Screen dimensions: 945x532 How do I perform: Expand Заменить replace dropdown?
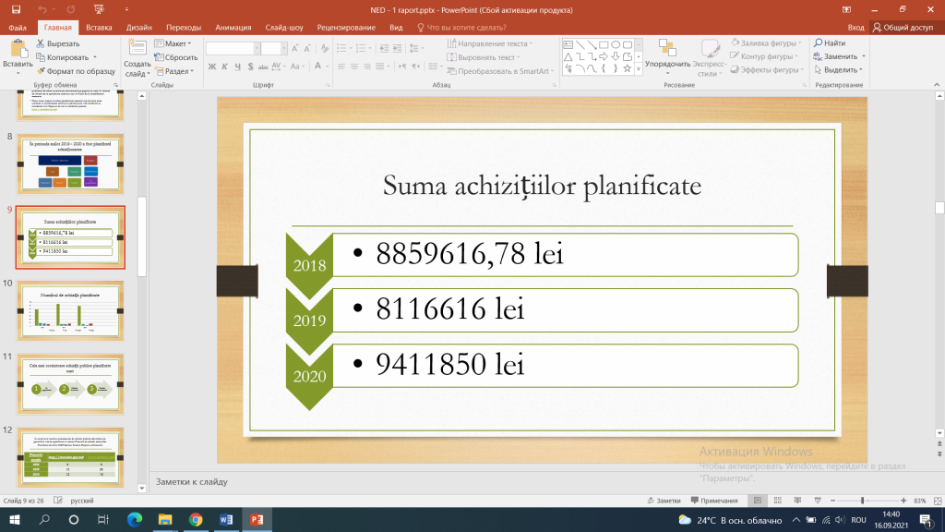tap(864, 56)
